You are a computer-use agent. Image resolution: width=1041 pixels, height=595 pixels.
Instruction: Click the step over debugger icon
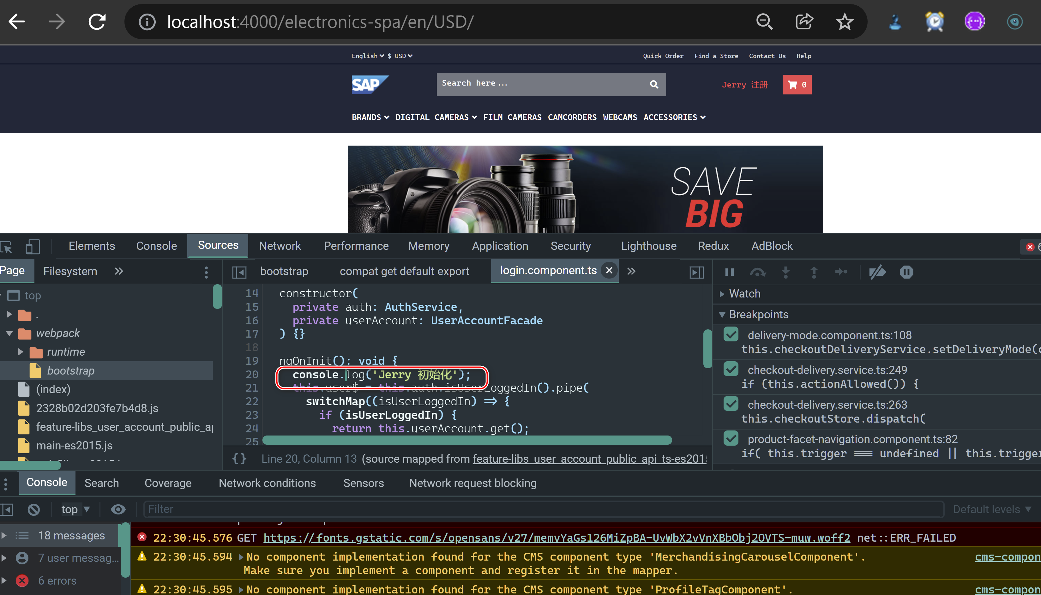pyautogui.click(x=757, y=272)
